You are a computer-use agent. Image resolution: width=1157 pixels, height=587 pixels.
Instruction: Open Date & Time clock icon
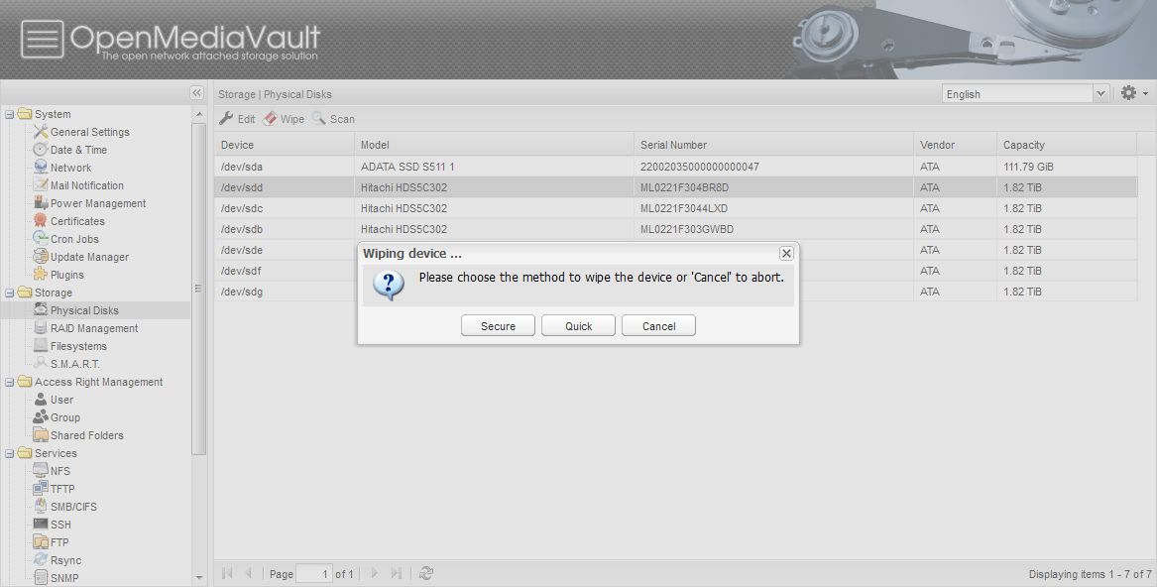coord(41,149)
